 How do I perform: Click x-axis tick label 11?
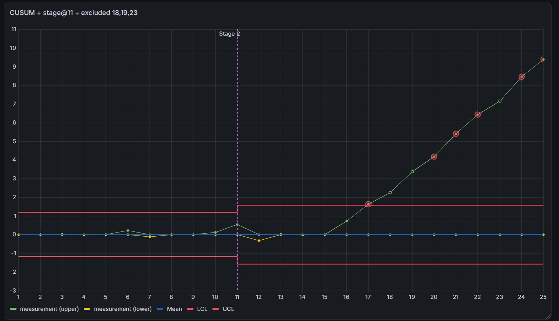[237, 297]
